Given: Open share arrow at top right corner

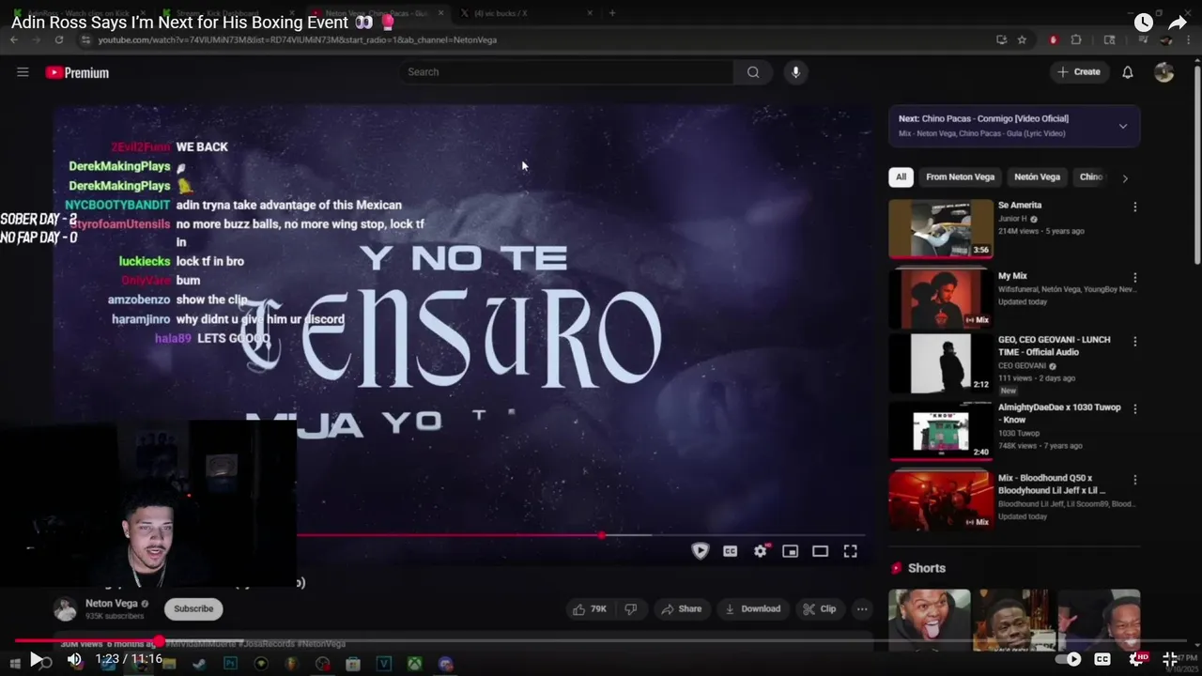Looking at the screenshot, I should tap(1178, 23).
